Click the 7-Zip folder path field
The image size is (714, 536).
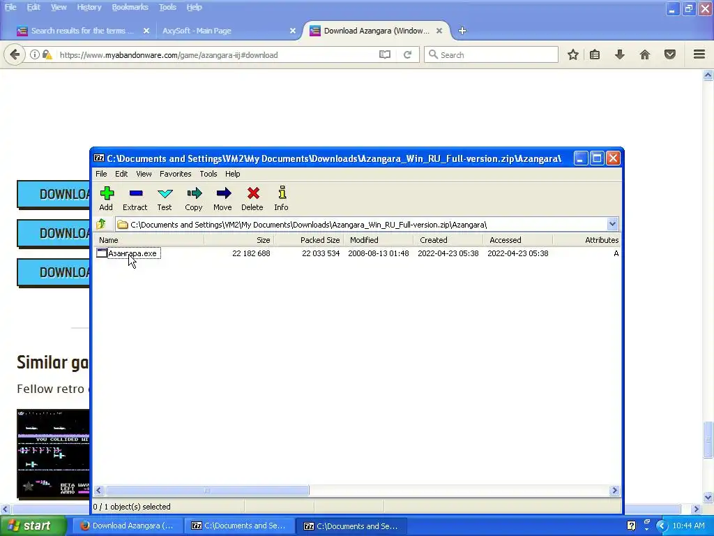pyautogui.click(x=362, y=224)
